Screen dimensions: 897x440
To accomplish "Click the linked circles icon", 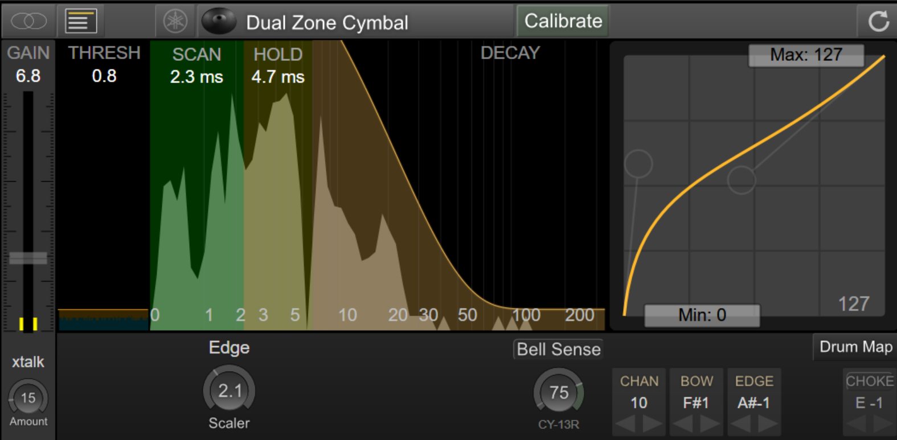I will pos(28,22).
